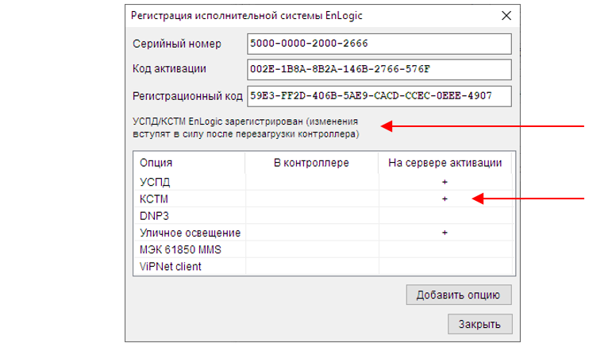Viewport: 612px width, 347px height.
Task: Select the УСПД option row
Action: (324, 182)
